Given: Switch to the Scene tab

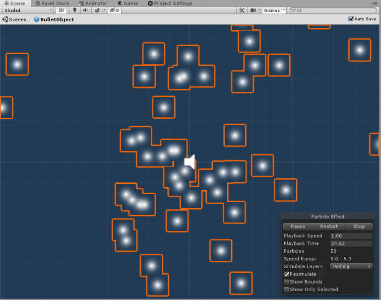Looking at the screenshot, I should [x=15, y=3].
